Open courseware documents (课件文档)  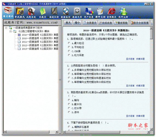[100, 13]
